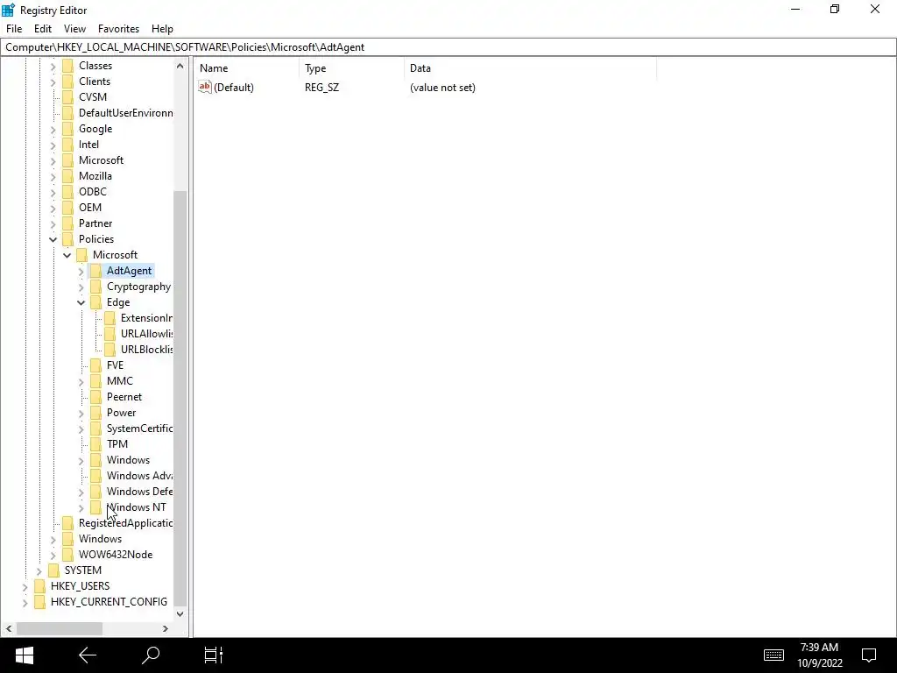
Task: Select the CVSM folder icon
Action: pos(67,96)
